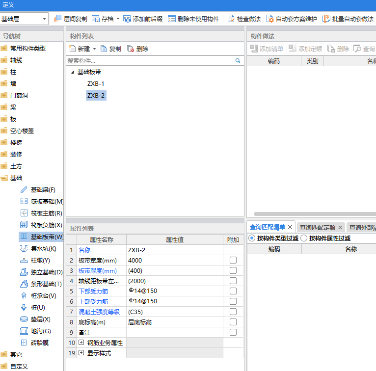Click the magnifier search icon
376x371 pixels.
(x=238, y=61)
